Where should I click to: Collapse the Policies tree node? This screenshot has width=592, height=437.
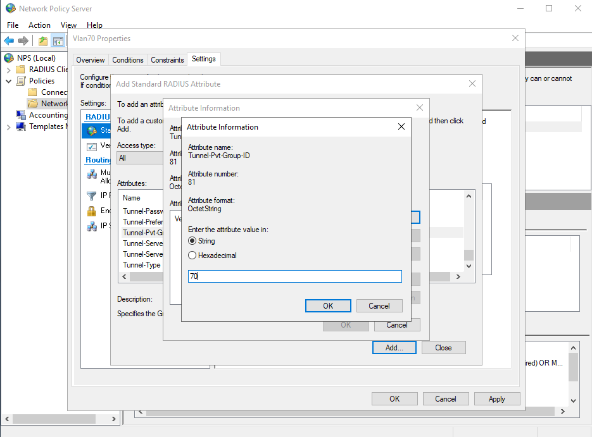pyautogui.click(x=9, y=81)
